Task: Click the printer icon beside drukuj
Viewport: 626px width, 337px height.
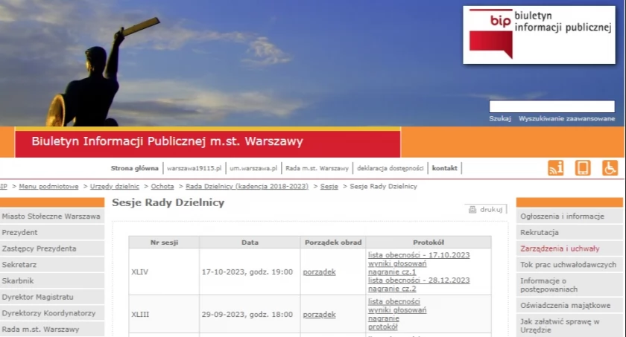Action: coord(472,210)
